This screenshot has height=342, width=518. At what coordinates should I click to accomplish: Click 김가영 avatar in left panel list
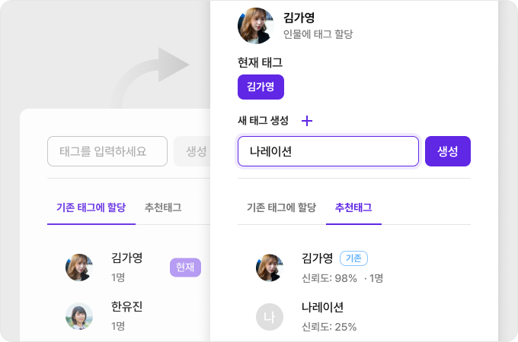pyautogui.click(x=79, y=268)
